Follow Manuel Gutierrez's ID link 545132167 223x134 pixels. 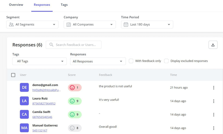(40, 130)
